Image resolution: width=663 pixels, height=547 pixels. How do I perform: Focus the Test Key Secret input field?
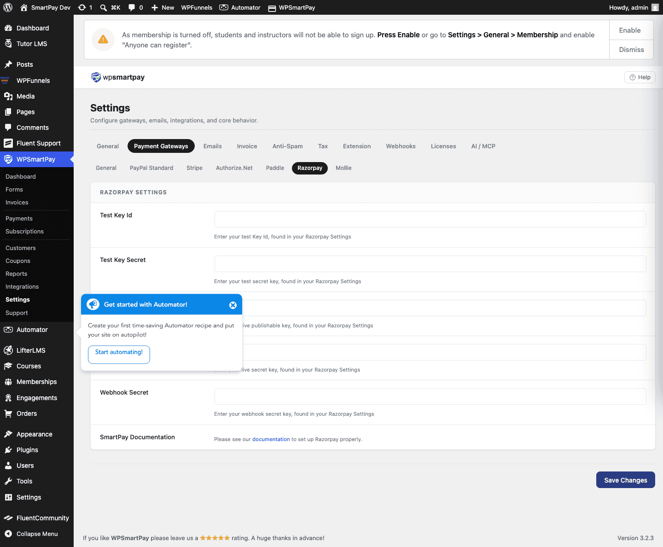coord(430,264)
